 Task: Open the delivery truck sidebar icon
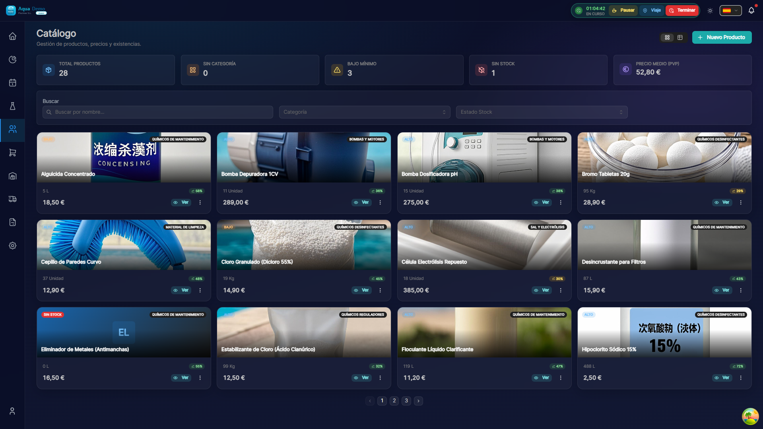12,199
